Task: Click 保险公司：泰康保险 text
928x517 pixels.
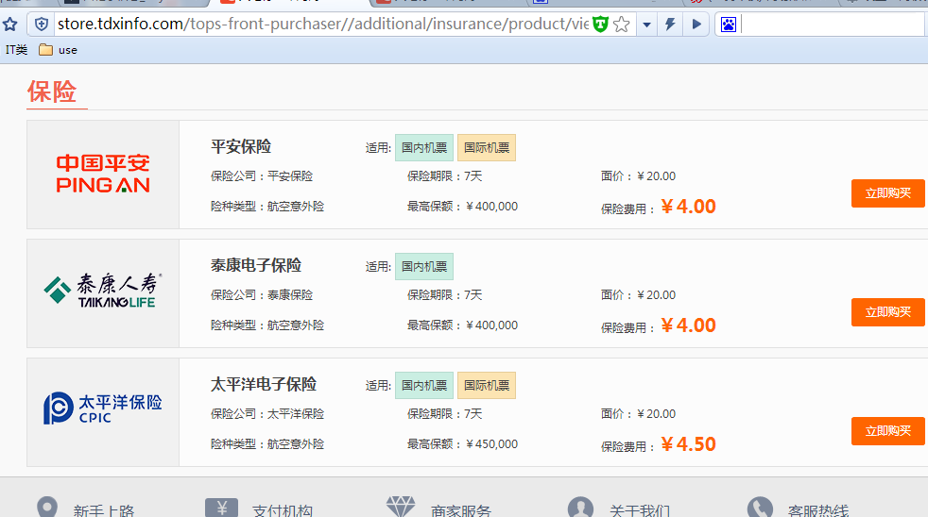Action: click(262, 295)
